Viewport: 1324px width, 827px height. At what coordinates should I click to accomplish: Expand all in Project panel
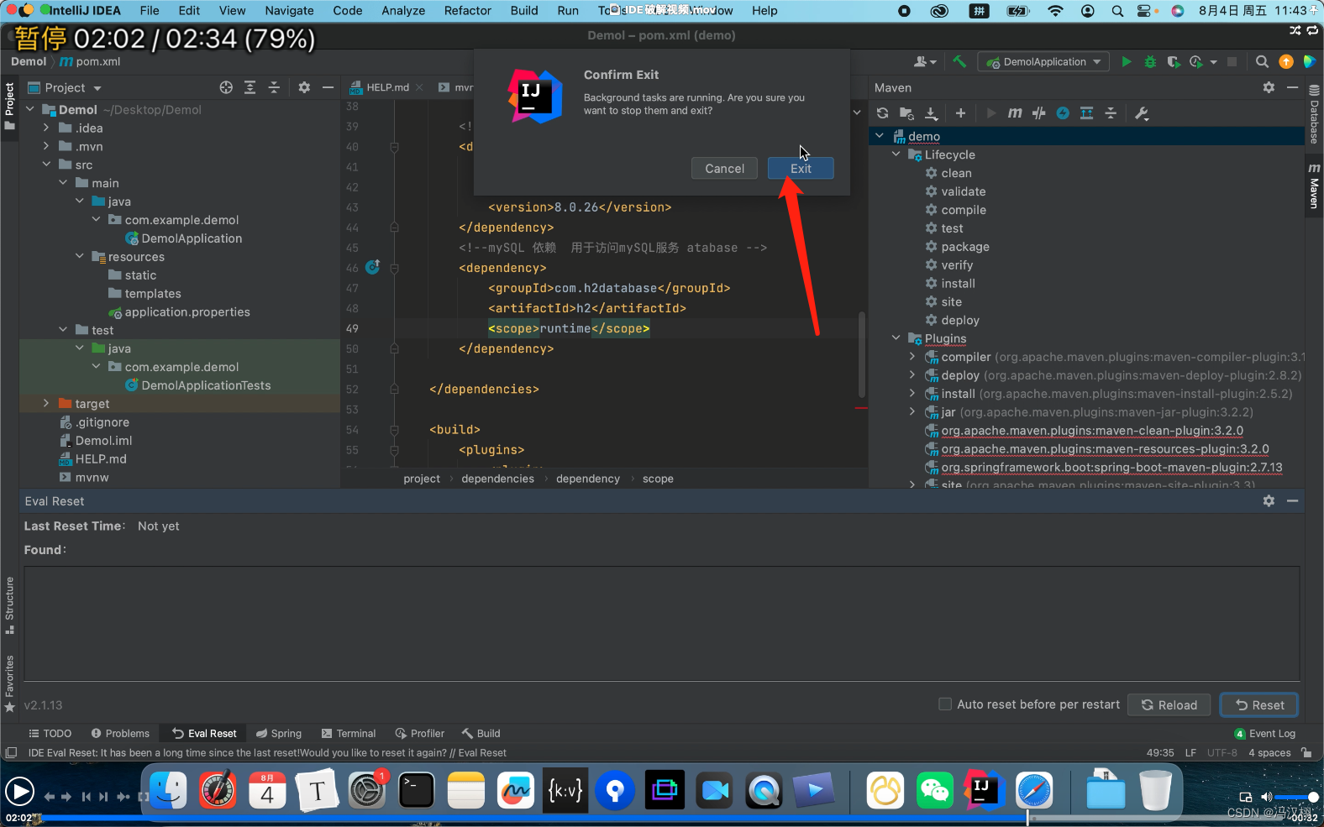(250, 87)
